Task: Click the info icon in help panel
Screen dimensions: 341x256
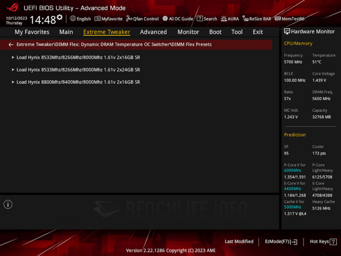Action: point(8,205)
